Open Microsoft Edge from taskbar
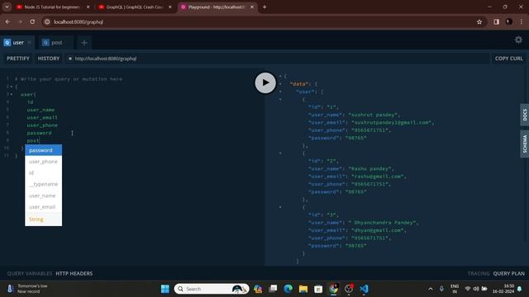This screenshot has width=529, height=297. (x=288, y=289)
